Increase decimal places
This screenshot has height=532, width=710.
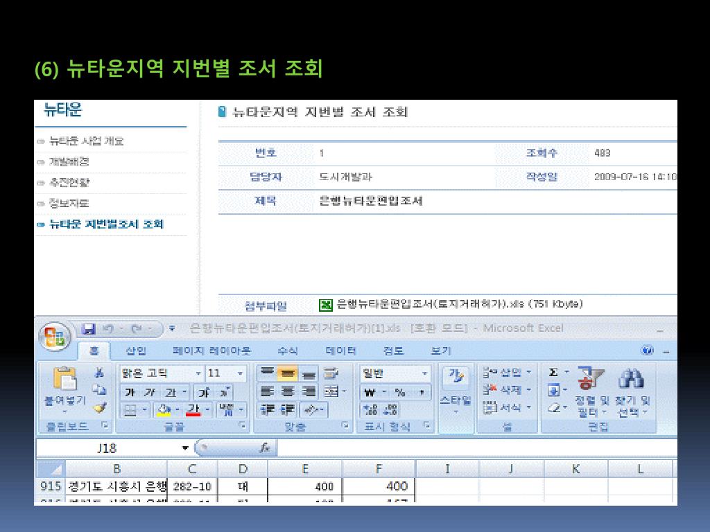[x=370, y=410]
